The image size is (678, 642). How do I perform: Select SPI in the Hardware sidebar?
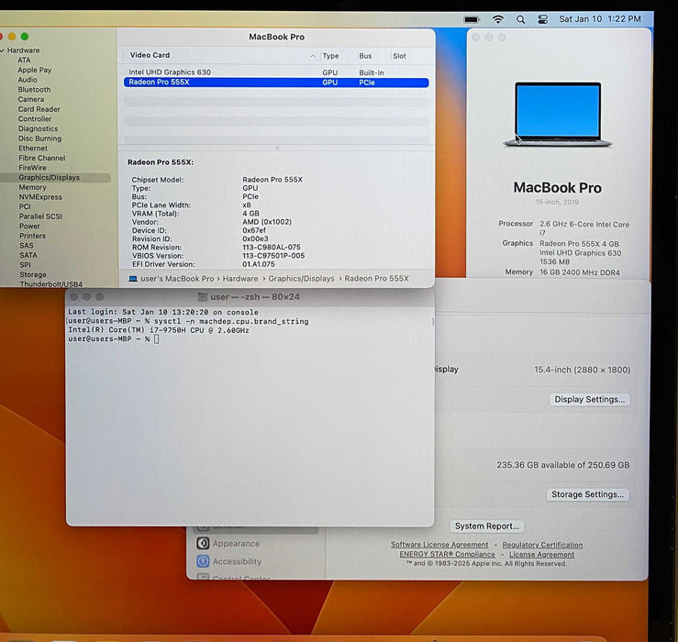pyautogui.click(x=25, y=265)
